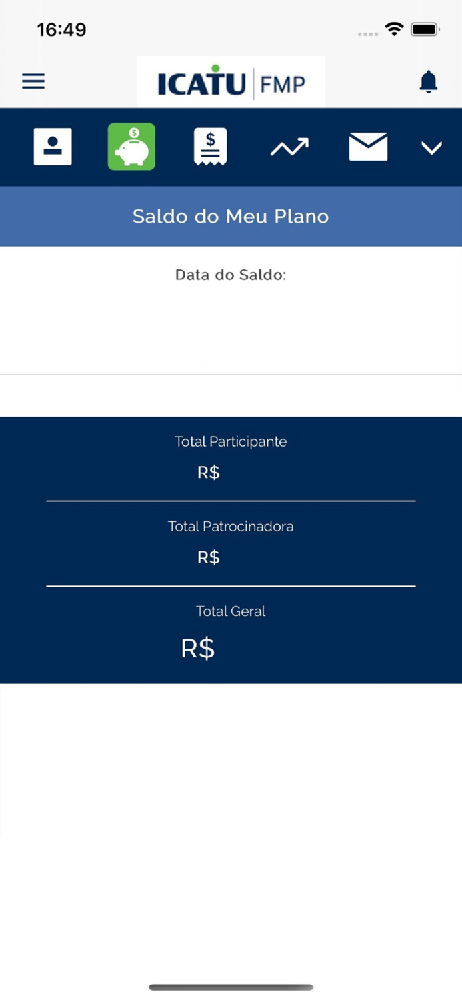Open the hamburger navigation menu
462x1000 pixels.
click(33, 81)
